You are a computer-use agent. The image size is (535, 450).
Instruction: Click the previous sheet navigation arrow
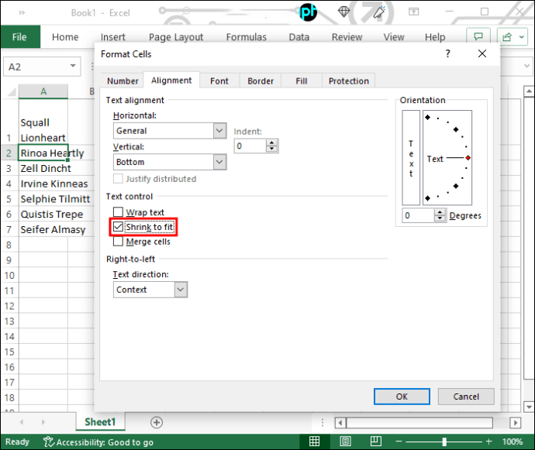[22, 422]
